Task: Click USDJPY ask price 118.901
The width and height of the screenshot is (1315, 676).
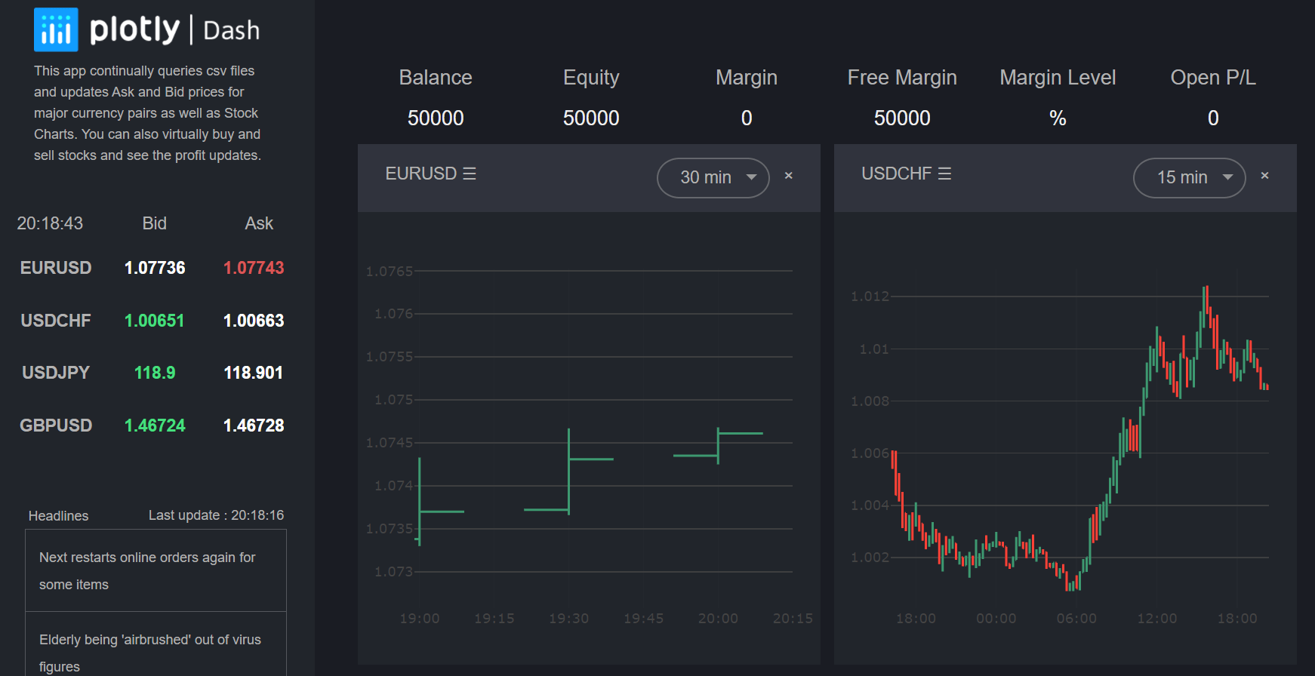Action: (254, 373)
